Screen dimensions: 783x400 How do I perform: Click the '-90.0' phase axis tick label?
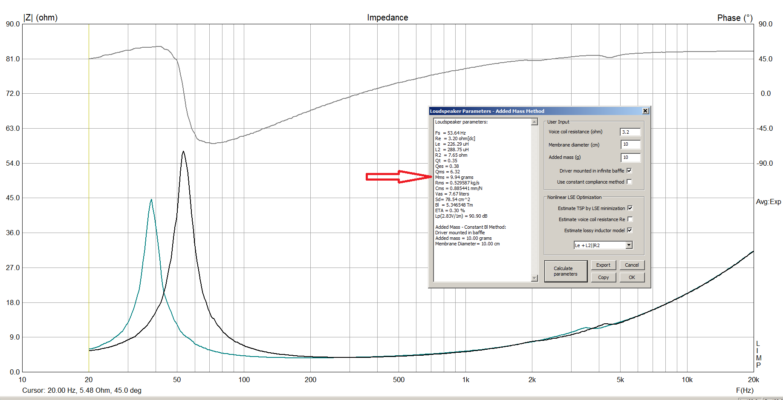[764, 163]
